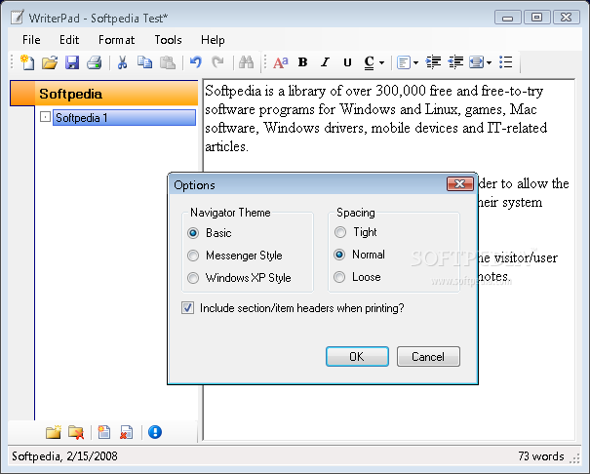Open the File menu
This screenshot has height=474, width=590.
pos(31,39)
